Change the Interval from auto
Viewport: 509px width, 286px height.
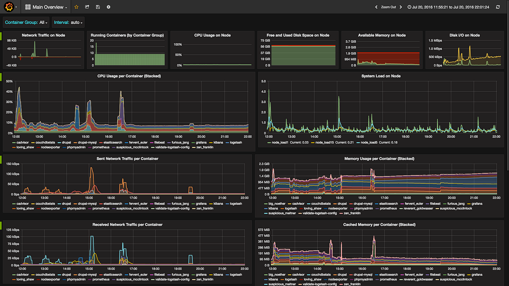click(x=67, y=22)
